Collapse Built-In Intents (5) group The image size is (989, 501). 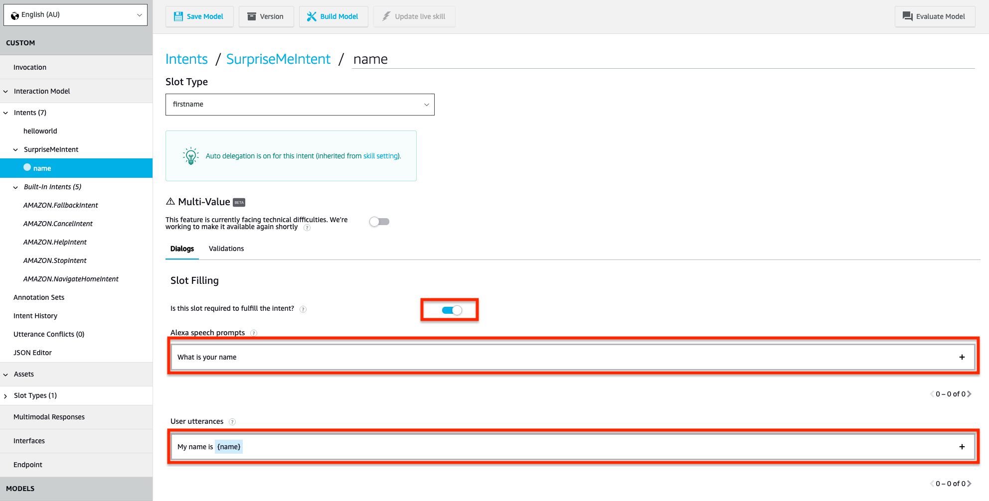[15, 187]
